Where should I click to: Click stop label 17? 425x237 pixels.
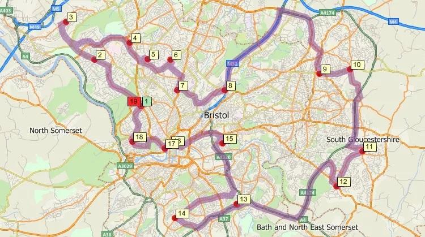click(x=172, y=144)
